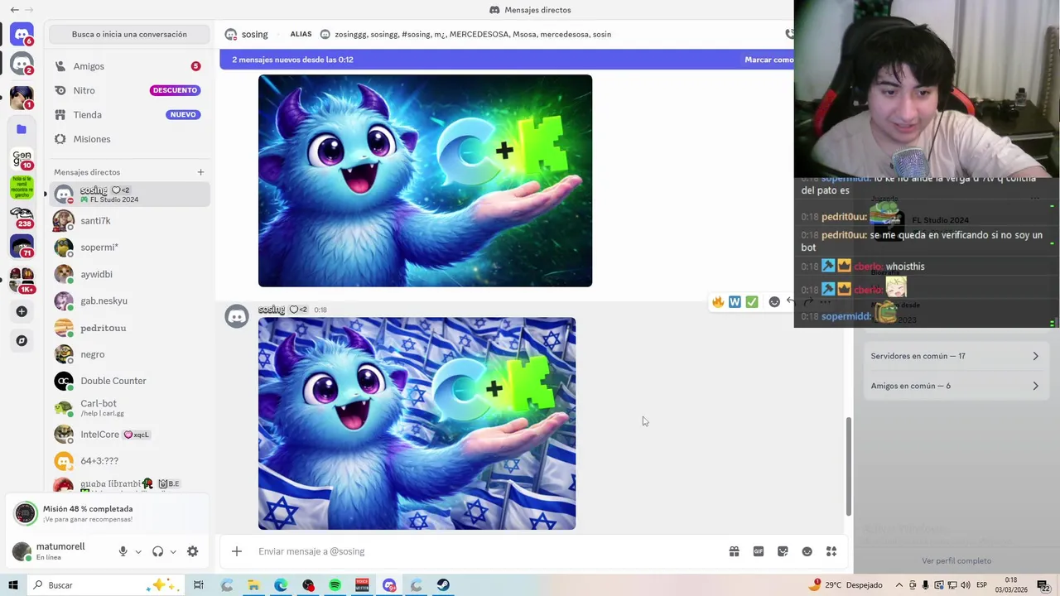Image resolution: width=1060 pixels, height=596 pixels.
Task: Open the explore servers compass icon
Action: tap(22, 340)
